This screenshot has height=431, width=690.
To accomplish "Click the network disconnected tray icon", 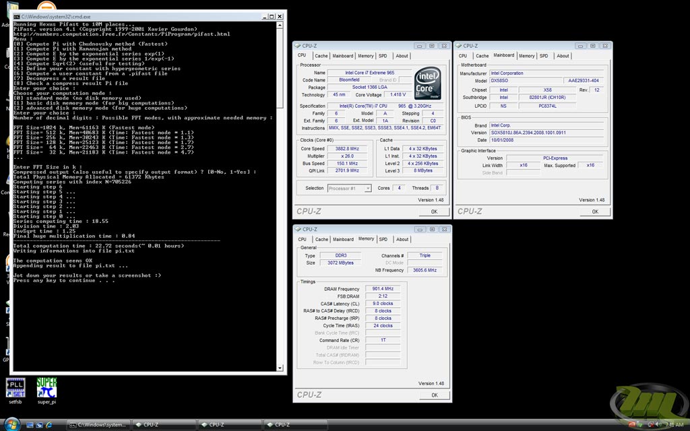I will point(650,425).
